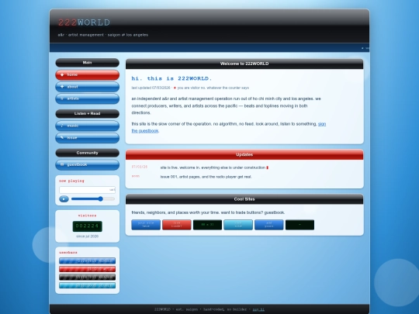Click the now playing track title field
419x314 pixels.
[88, 190]
